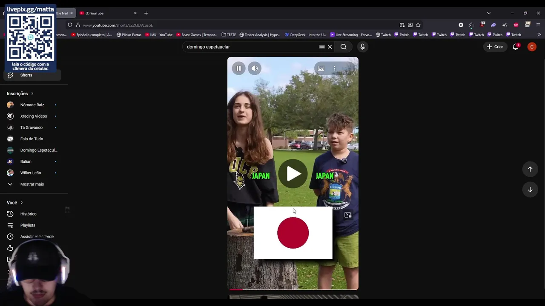545x306 pixels.
Task: Open the Trader Analysis bookmark
Action: pos(260,35)
